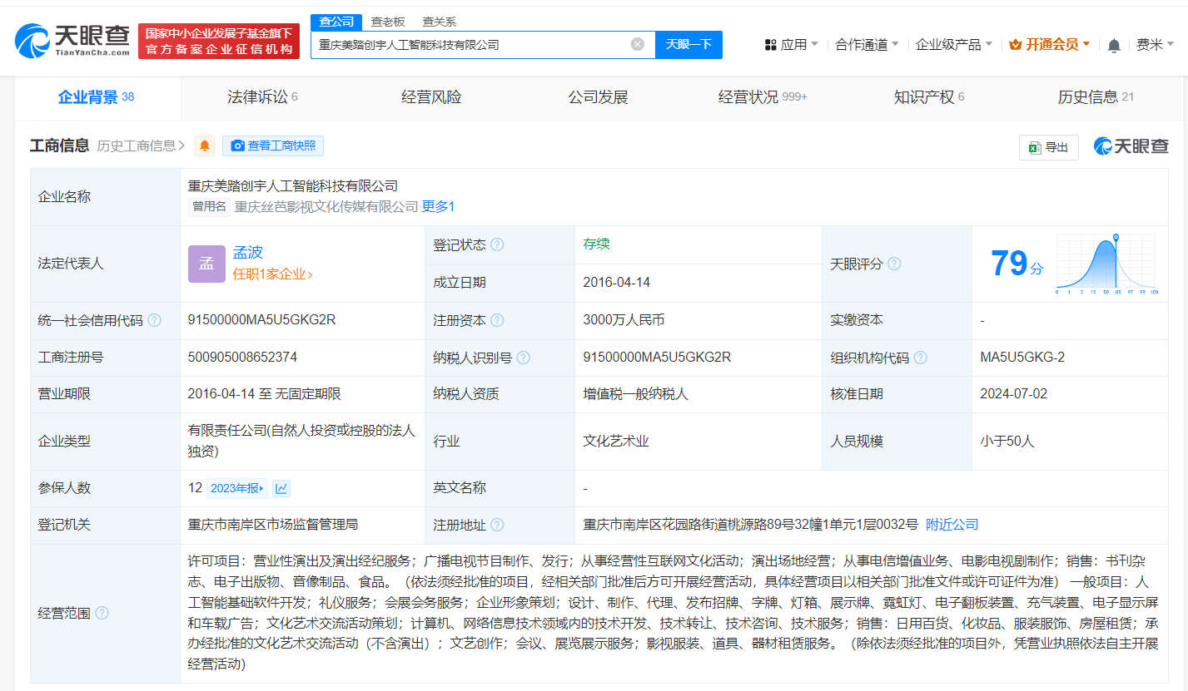Click help icon next to 天眼评分
The width and height of the screenshot is (1188, 691).
[x=894, y=264]
